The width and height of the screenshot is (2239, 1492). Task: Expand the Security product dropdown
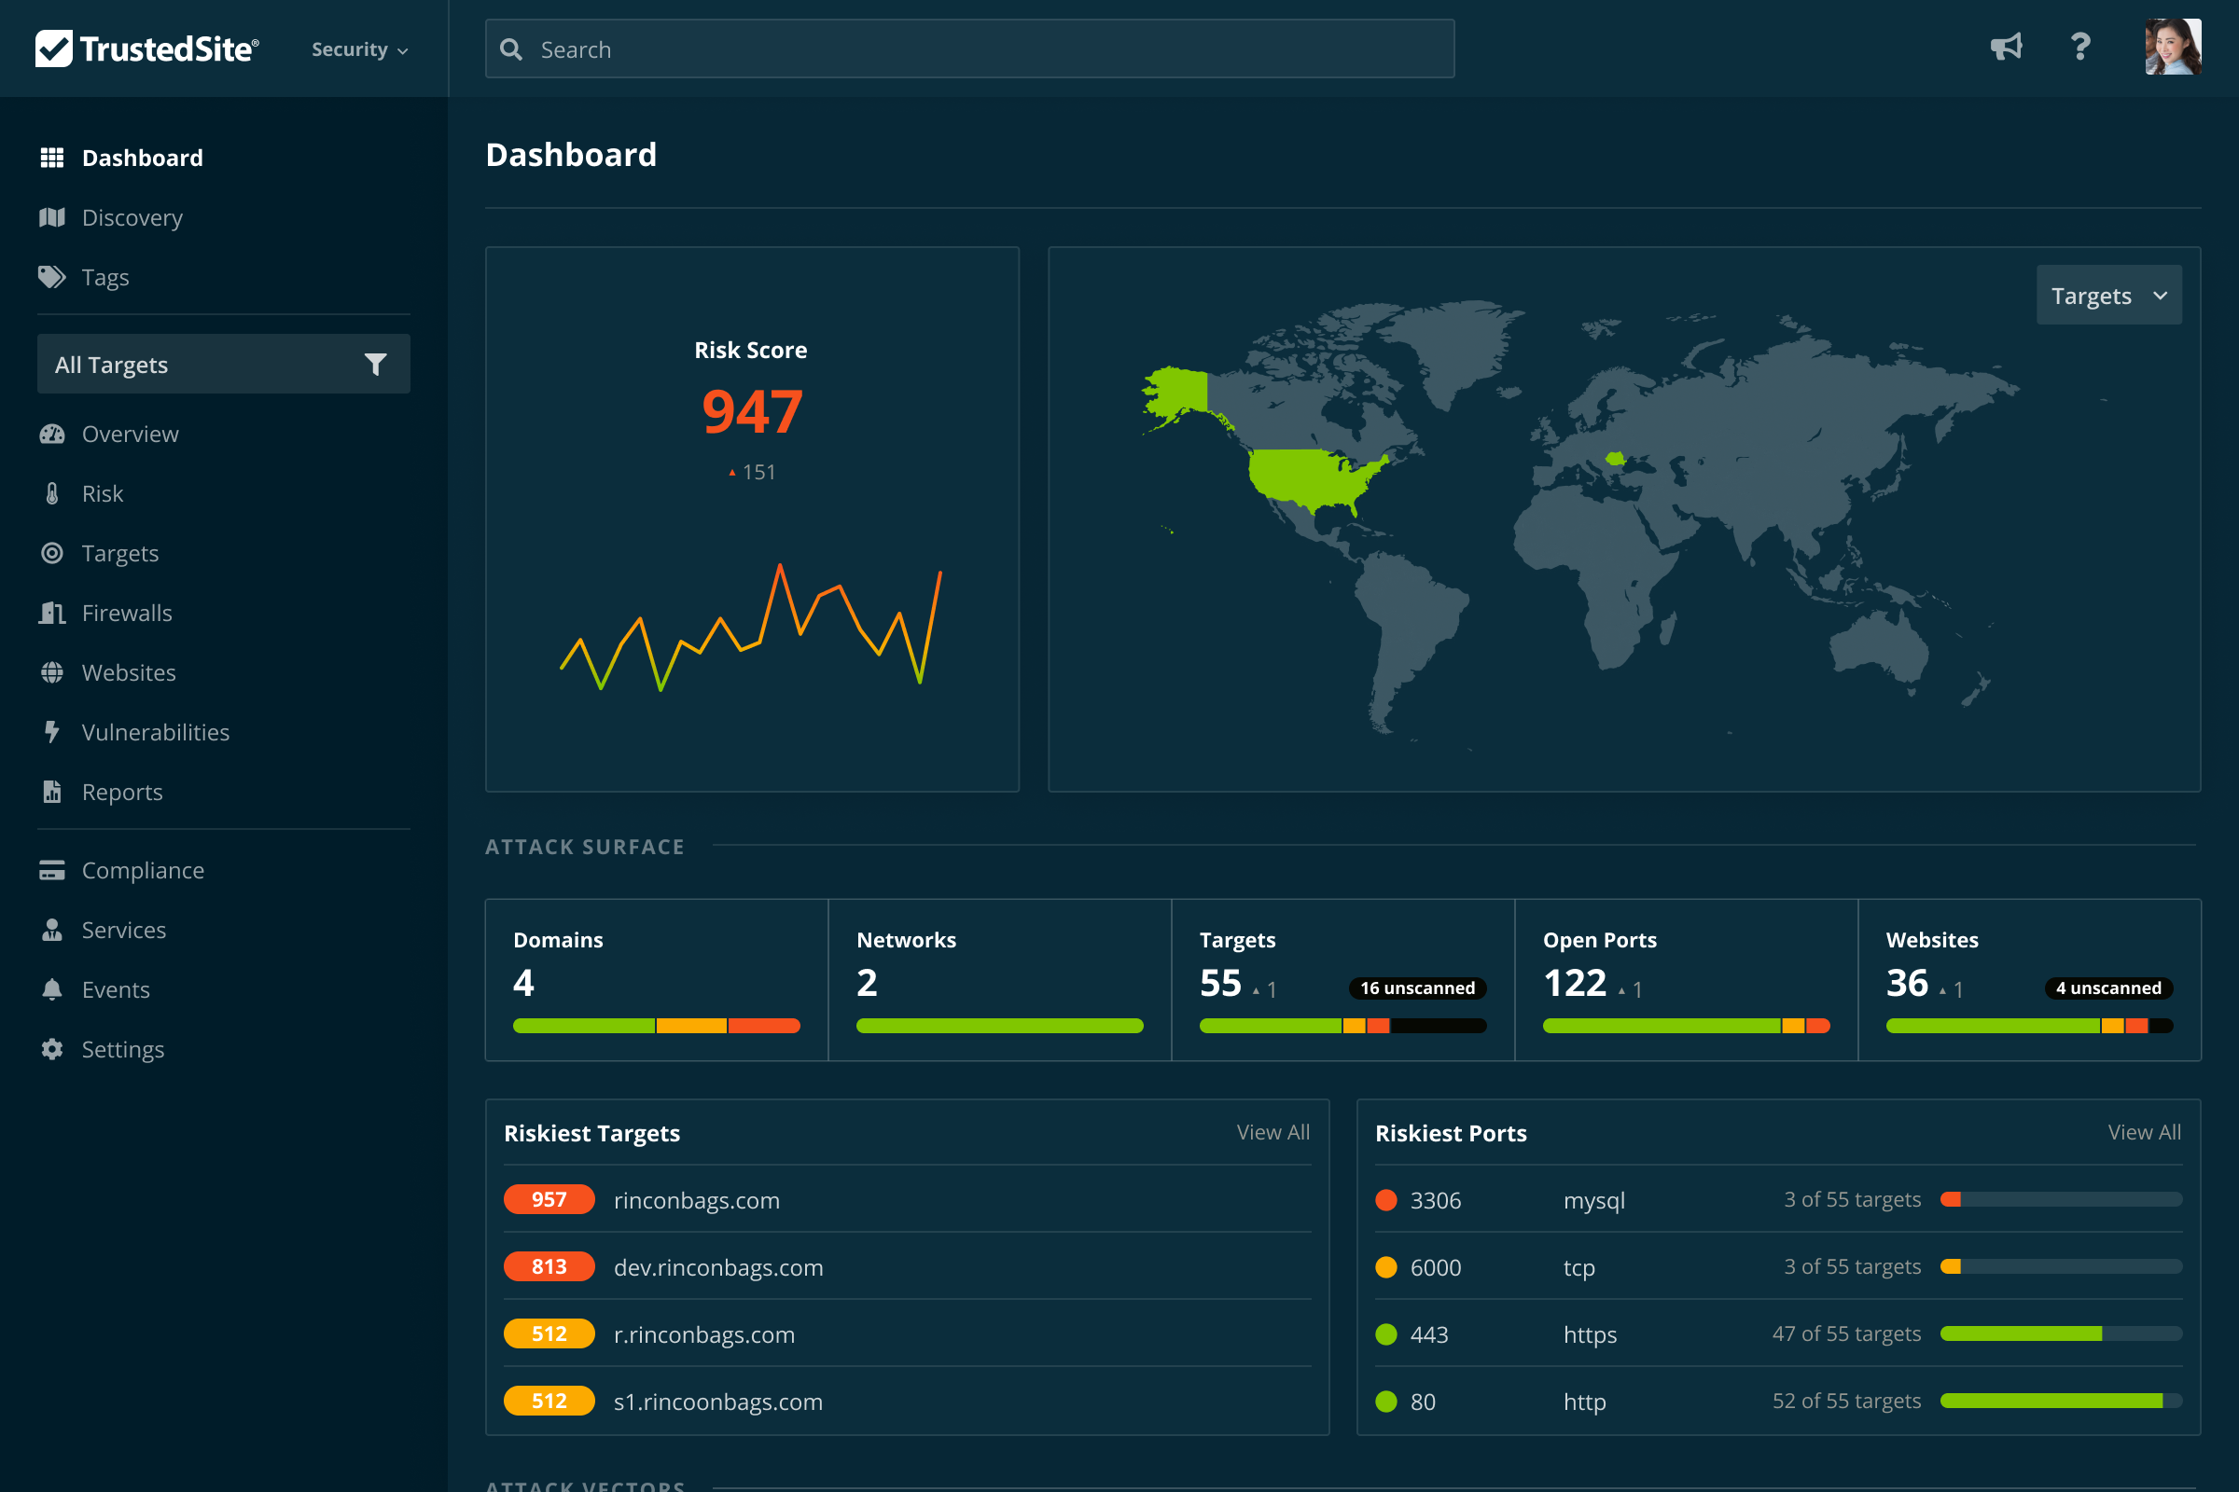click(x=360, y=49)
